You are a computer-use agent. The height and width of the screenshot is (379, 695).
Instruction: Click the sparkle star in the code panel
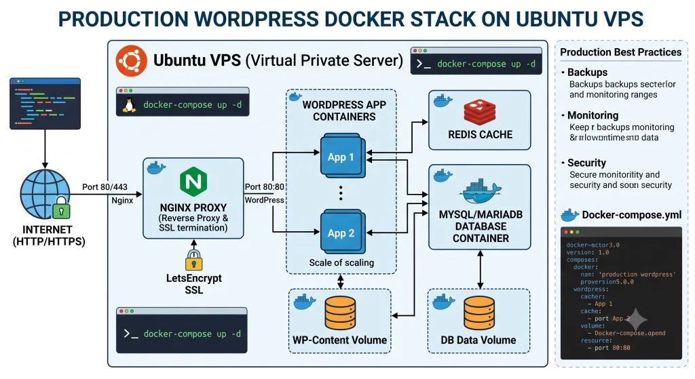(635, 319)
